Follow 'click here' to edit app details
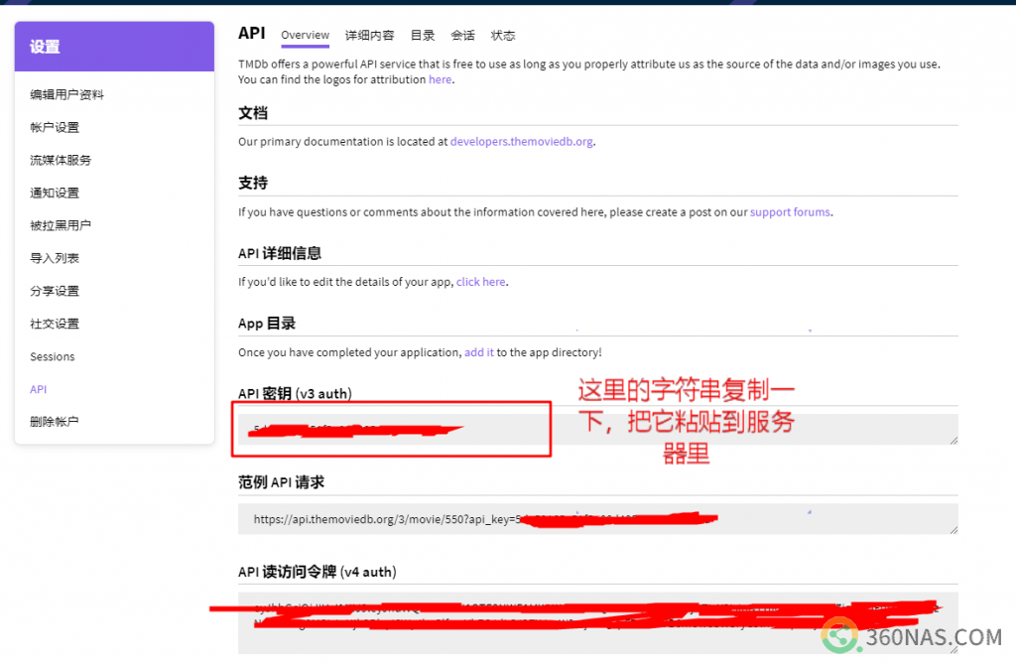This screenshot has height=667, width=1016. 481,282
